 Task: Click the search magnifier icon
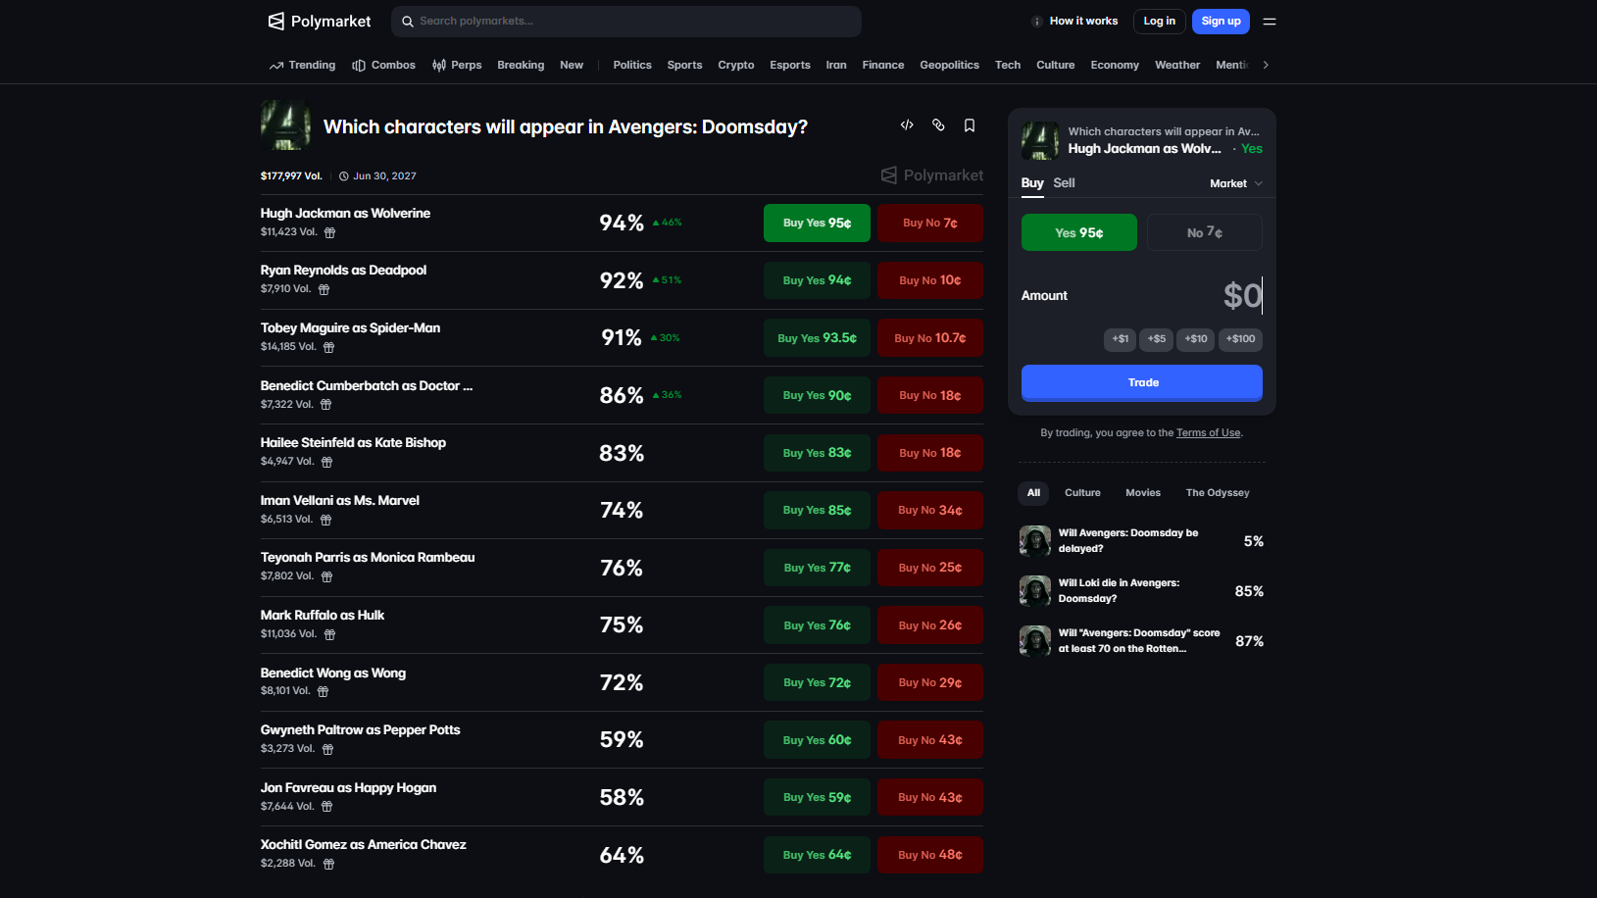click(x=408, y=22)
